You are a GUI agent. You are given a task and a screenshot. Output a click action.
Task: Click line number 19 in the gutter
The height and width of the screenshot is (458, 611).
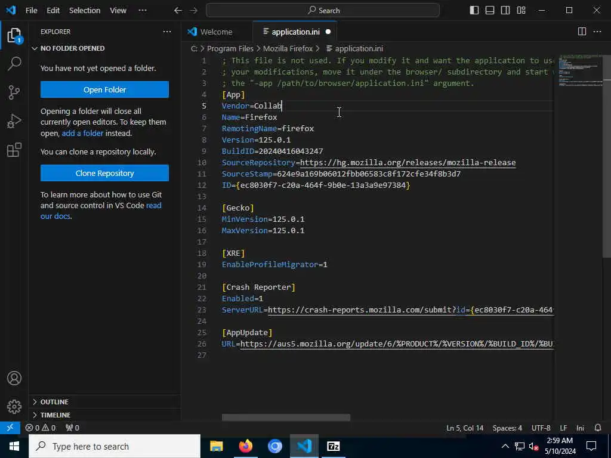[202, 264]
